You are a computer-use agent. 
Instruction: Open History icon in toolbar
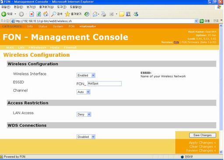tap(87, 14)
